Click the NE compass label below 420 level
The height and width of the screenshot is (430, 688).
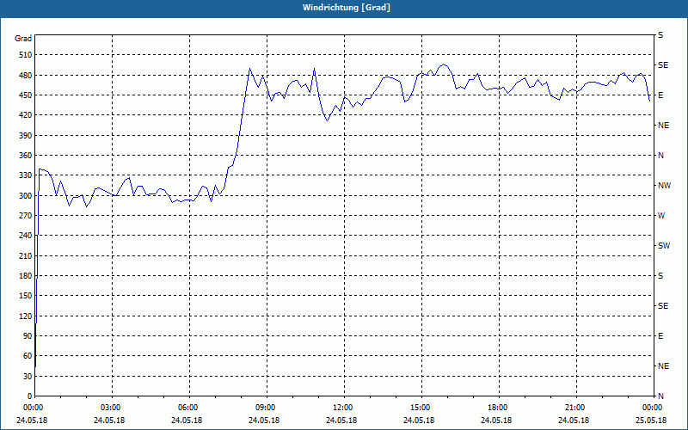pyautogui.click(x=663, y=126)
